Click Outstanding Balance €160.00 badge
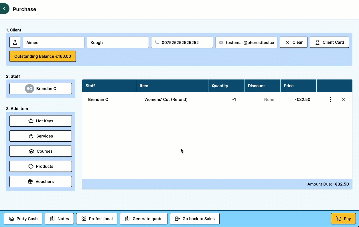The height and width of the screenshot is (227, 359). (43, 56)
